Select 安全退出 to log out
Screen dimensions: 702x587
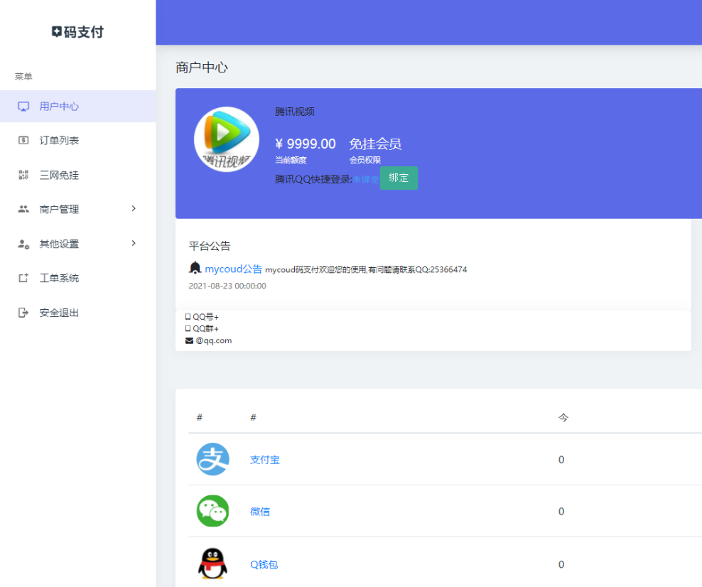78,313
